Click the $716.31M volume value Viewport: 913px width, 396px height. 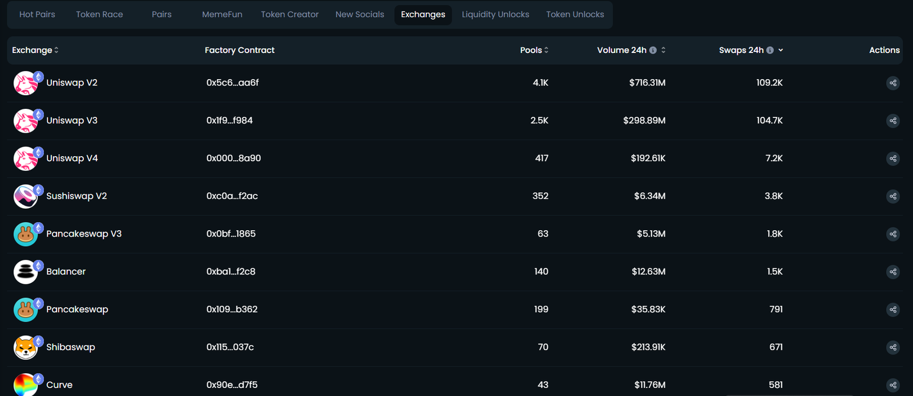(x=647, y=83)
